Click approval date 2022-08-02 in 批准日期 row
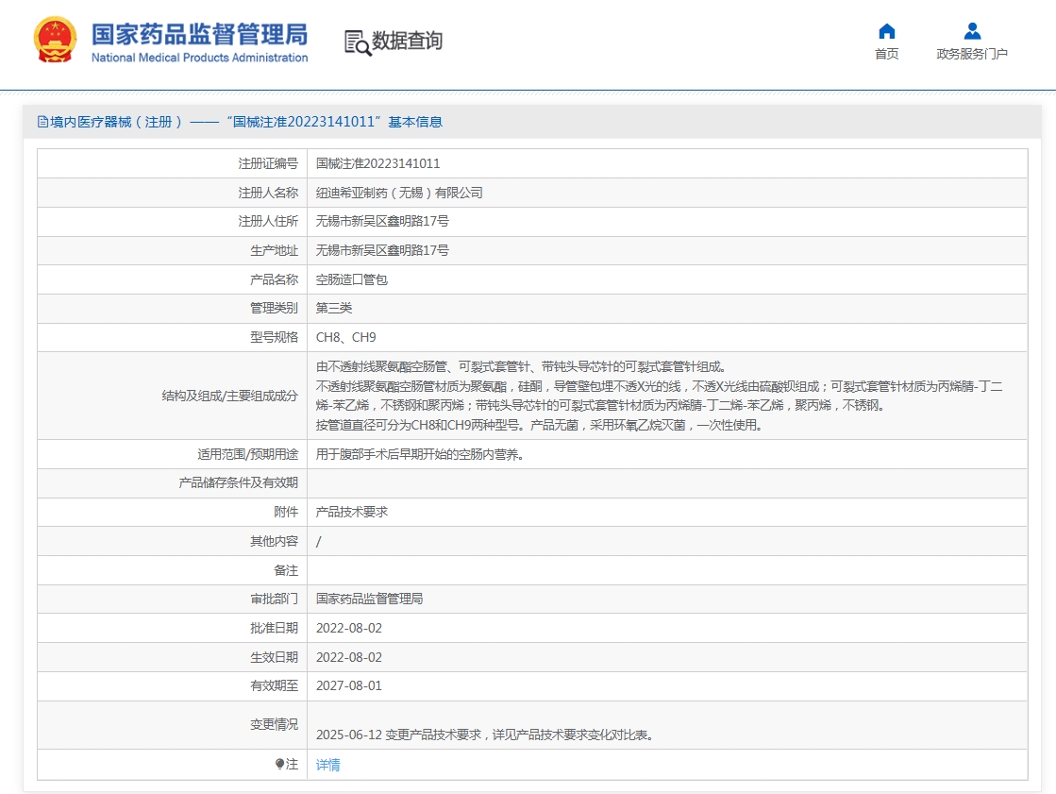The width and height of the screenshot is (1056, 794). click(349, 628)
